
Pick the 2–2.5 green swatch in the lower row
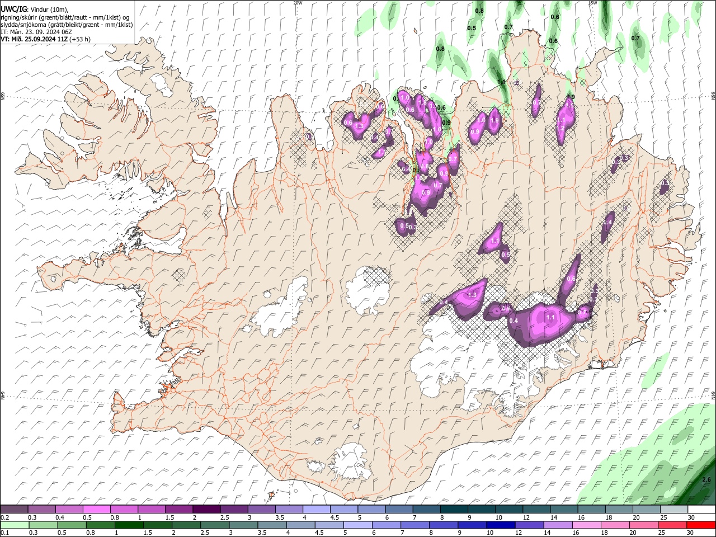[186, 525]
